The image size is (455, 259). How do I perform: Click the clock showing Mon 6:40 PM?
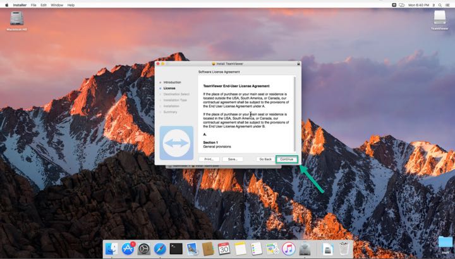[x=419, y=5]
